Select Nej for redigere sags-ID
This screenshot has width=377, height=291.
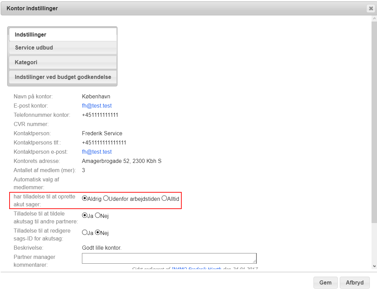click(x=98, y=233)
